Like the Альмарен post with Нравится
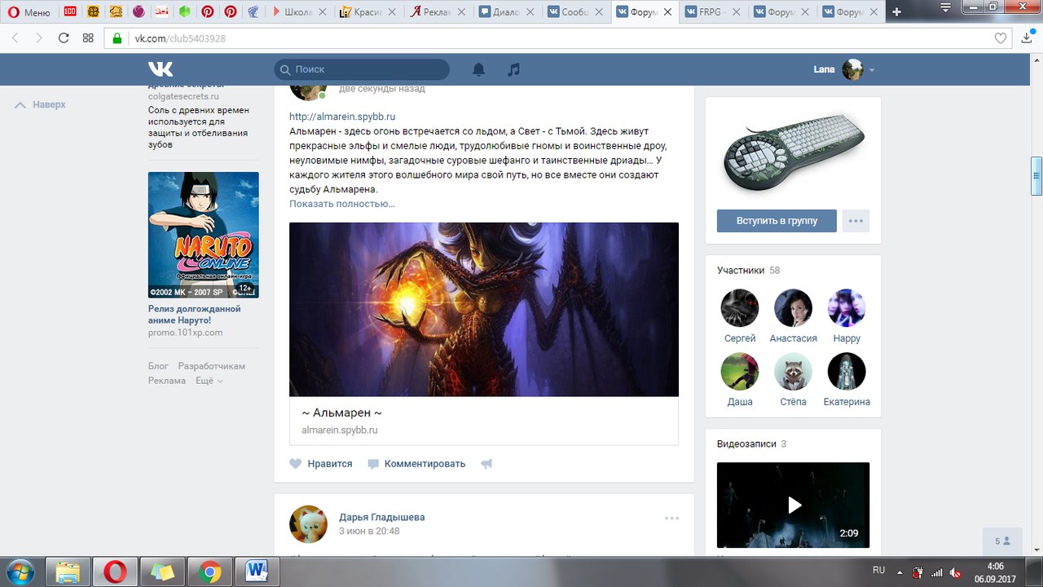 tap(321, 464)
